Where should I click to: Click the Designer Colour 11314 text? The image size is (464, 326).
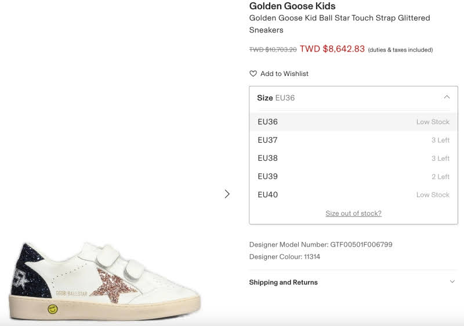[x=285, y=257]
